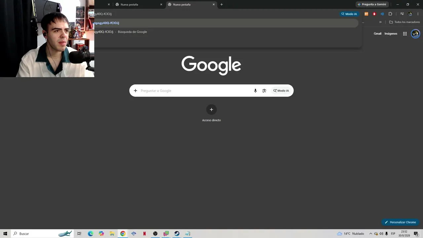Screen dimensions: 423x238
Task: Open a new tab with plus button
Action: tap(221, 4)
